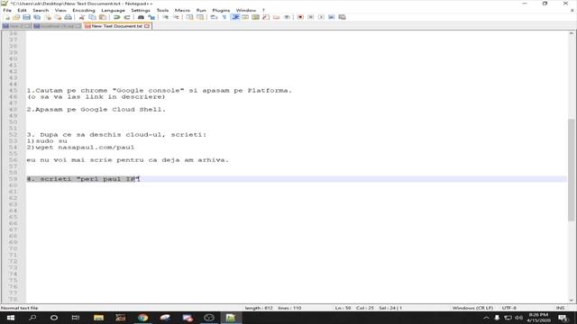Open File Explorer from the taskbar
Image resolution: width=577 pixels, height=324 pixels.
[x=98, y=318]
